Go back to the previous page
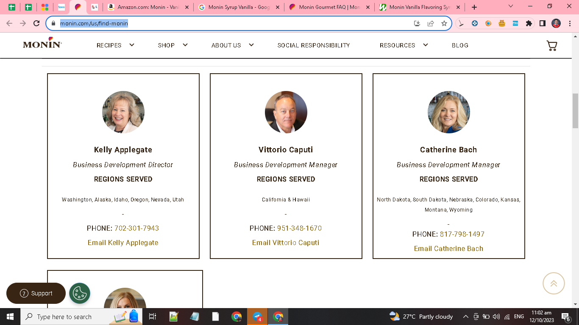Screen dimensions: 579x325 coord(9,24)
